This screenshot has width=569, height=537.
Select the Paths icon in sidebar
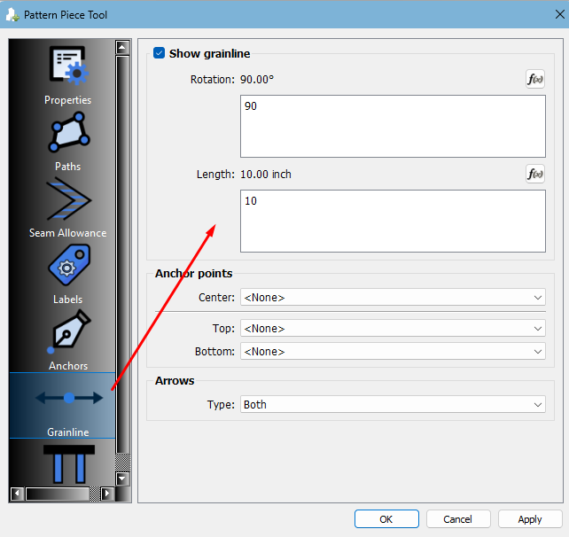coord(68,134)
